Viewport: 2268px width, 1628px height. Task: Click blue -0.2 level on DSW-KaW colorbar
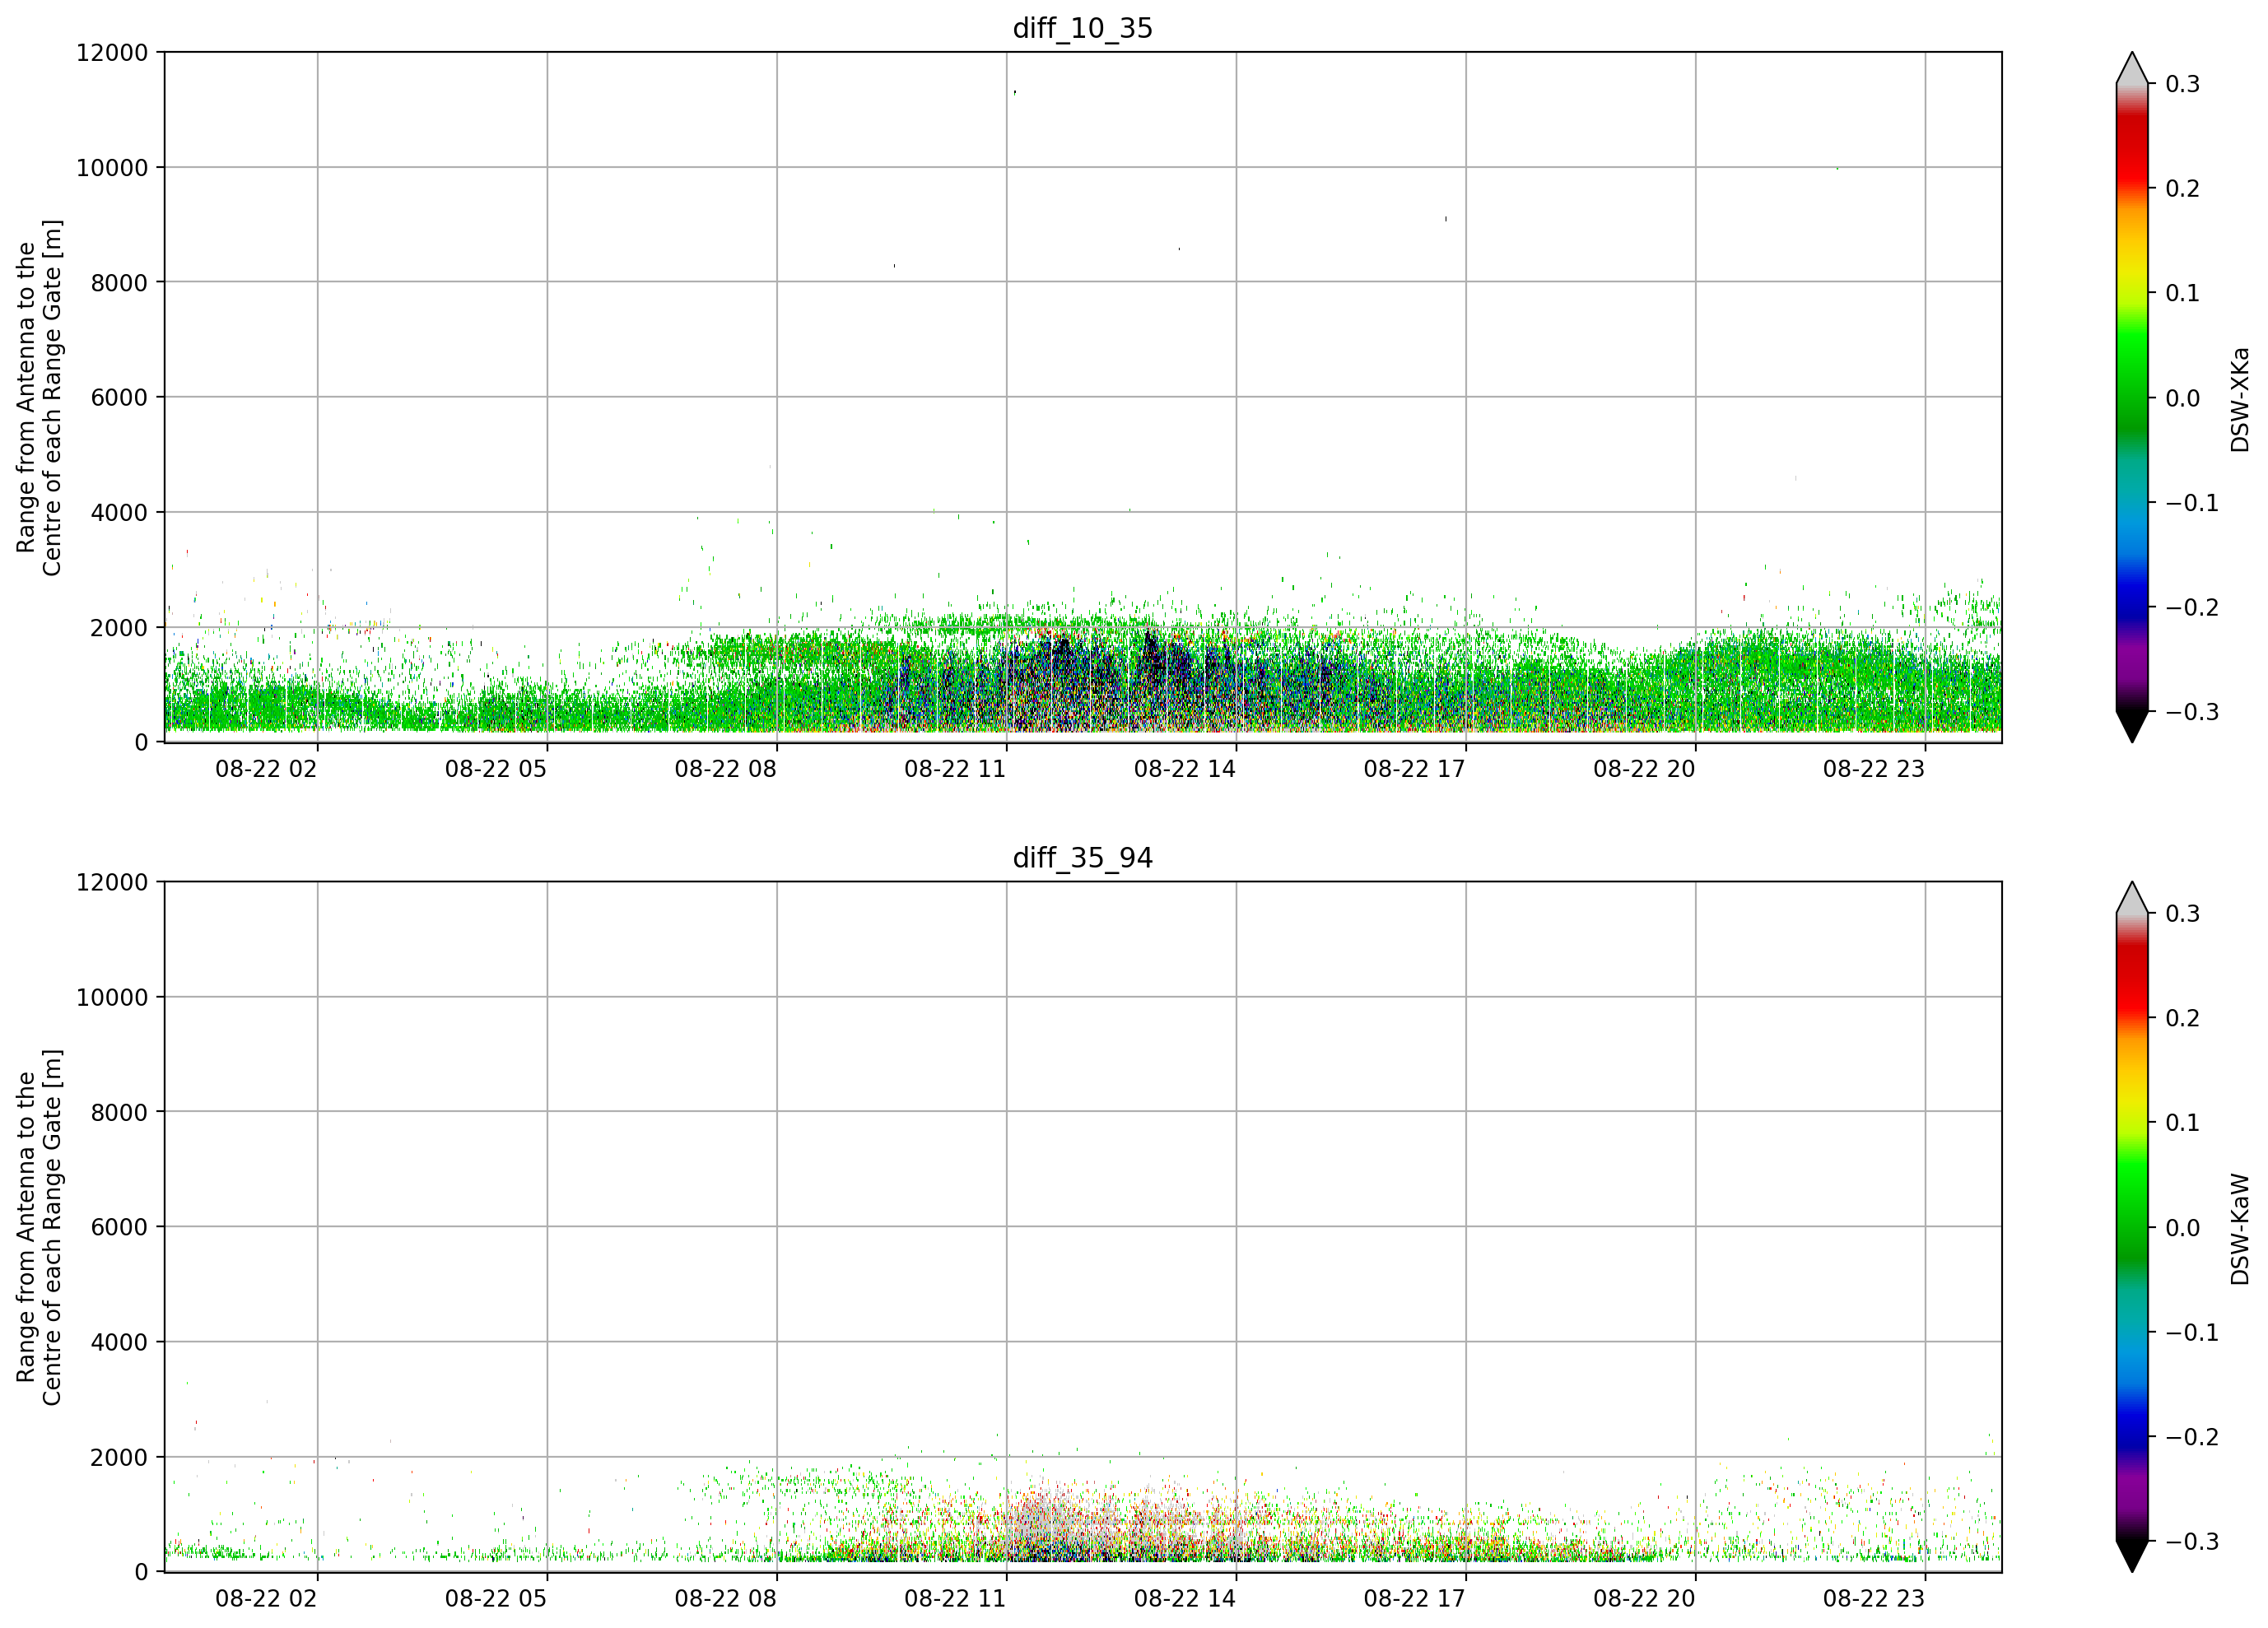[x=2132, y=1437]
